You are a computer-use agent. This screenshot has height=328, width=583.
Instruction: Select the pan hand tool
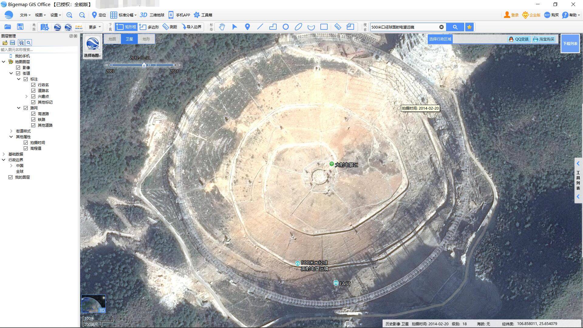click(x=222, y=27)
